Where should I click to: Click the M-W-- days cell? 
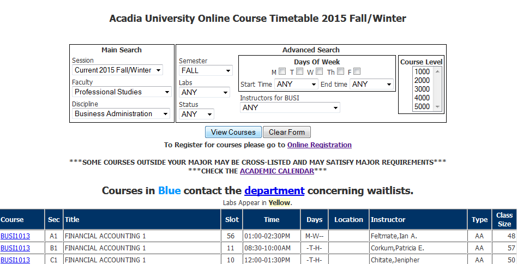coord(314,236)
